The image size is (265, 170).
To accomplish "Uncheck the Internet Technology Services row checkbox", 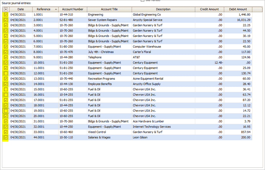I will [x=6, y=127].
